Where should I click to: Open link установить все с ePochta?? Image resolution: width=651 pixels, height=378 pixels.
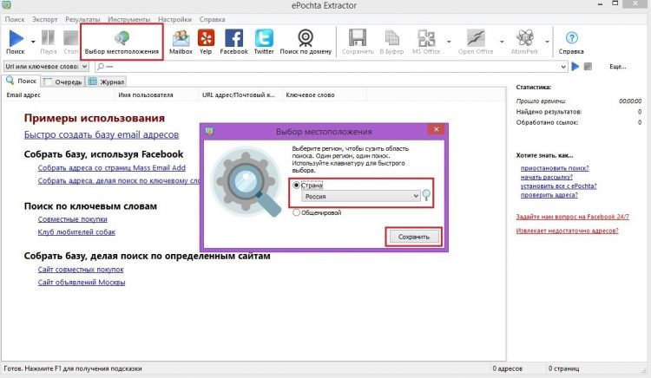[x=558, y=186]
